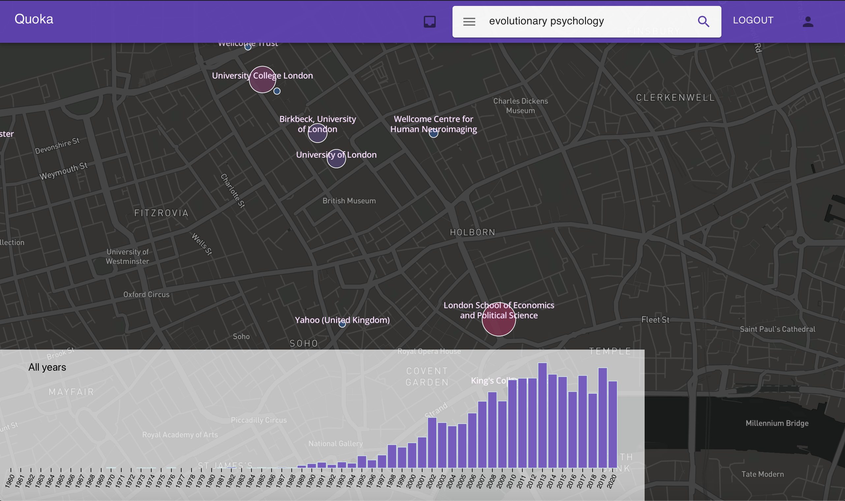Focus the evolutionary psychology search field

point(587,21)
